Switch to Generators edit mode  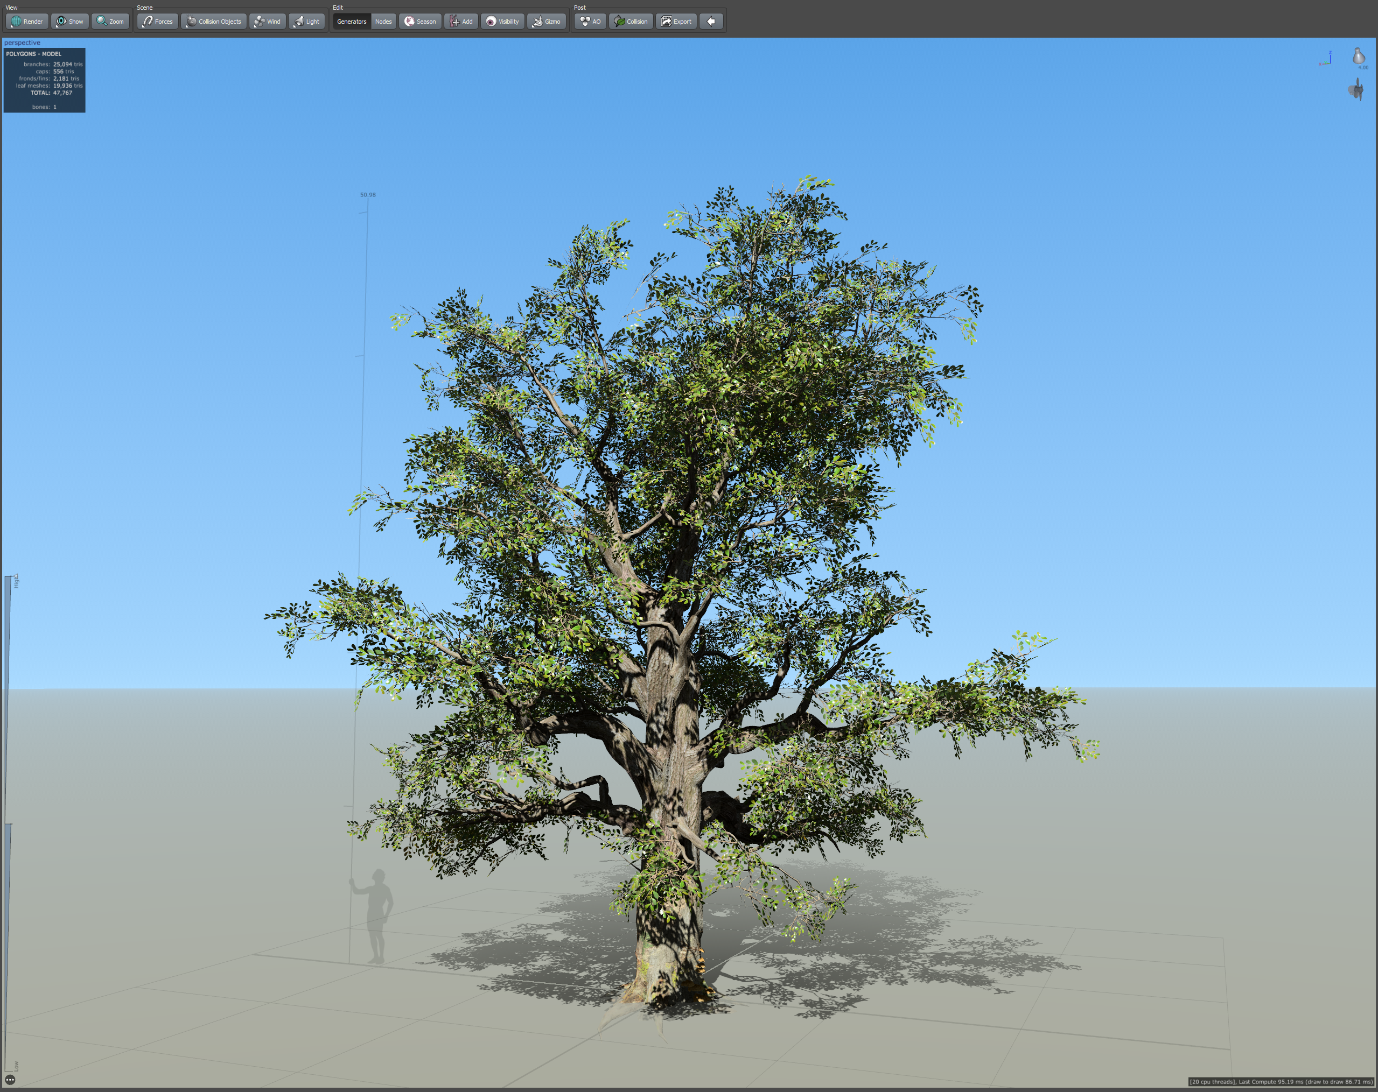(352, 21)
